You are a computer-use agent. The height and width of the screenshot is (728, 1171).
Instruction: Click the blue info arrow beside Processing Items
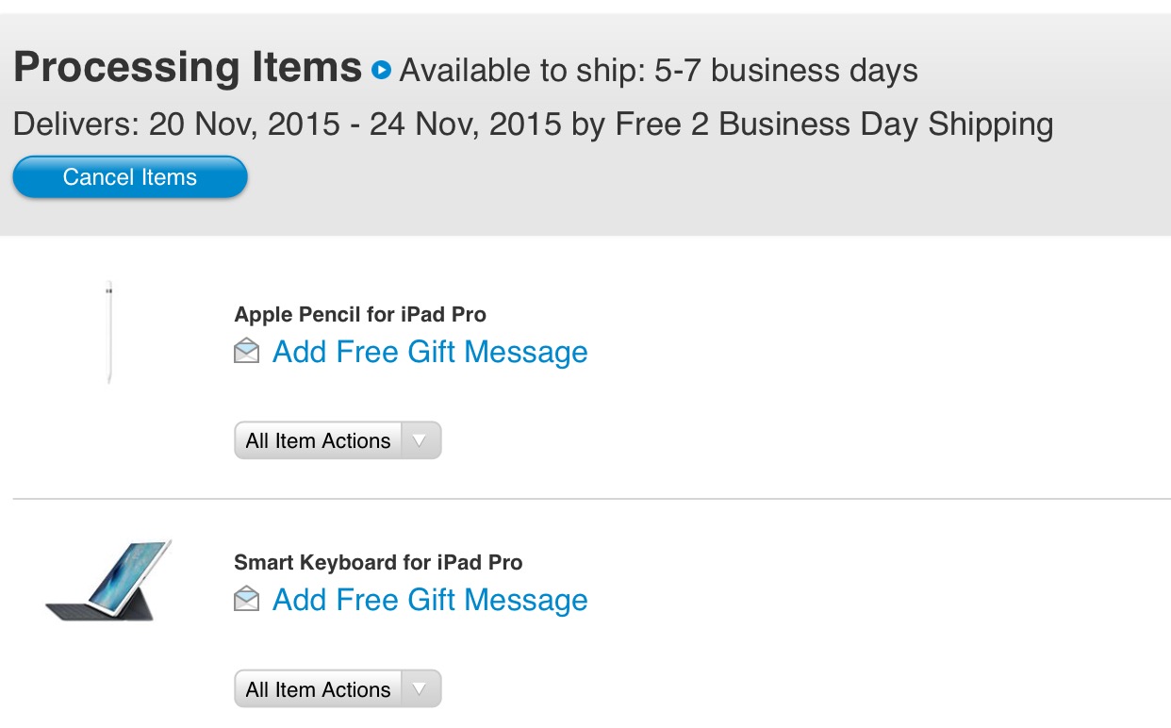pos(381,70)
